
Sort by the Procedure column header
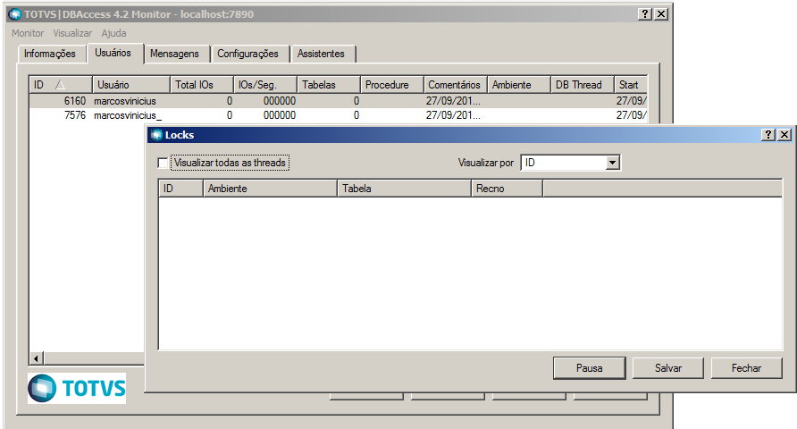point(392,85)
